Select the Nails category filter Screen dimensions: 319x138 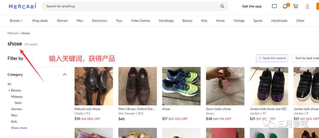point(18,103)
